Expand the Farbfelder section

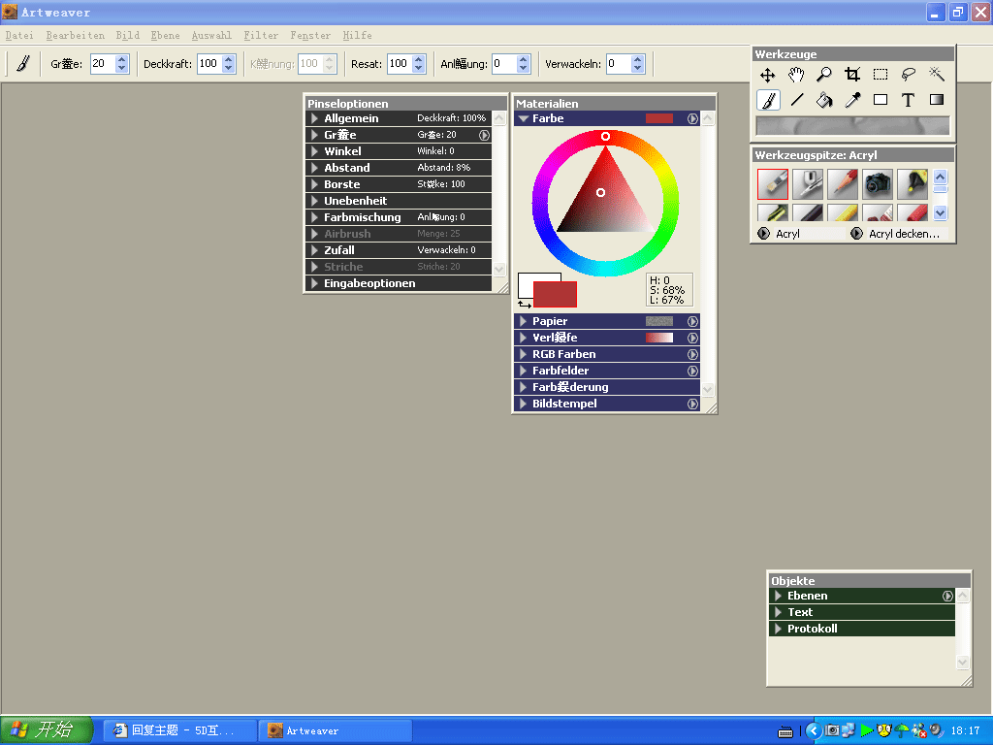pos(523,371)
